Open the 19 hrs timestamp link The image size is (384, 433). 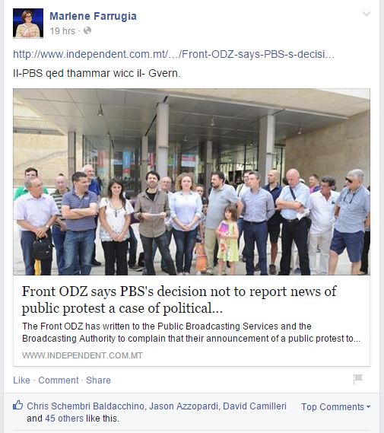point(62,31)
